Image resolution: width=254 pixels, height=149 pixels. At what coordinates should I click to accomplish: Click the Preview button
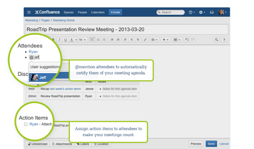point(196,144)
